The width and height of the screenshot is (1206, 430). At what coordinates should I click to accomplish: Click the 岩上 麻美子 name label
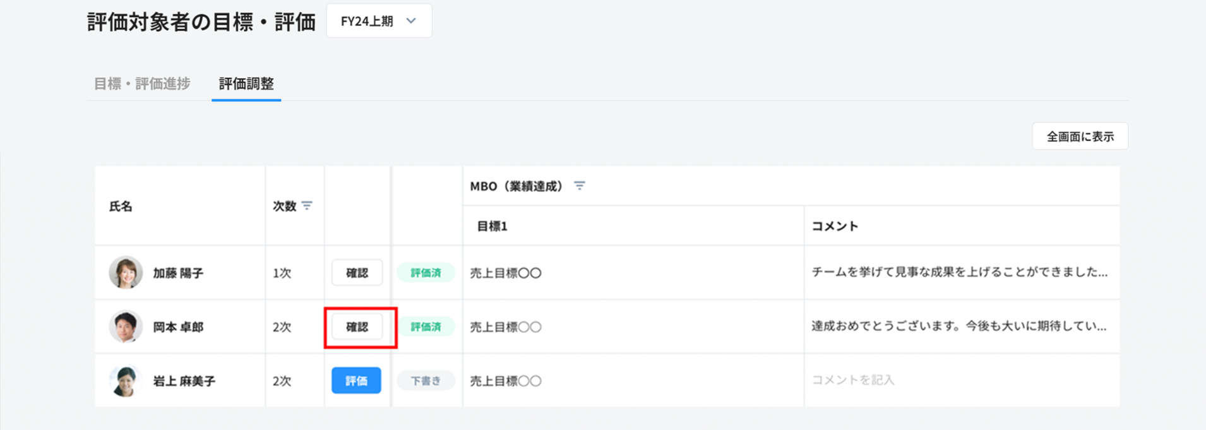(x=184, y=381)
